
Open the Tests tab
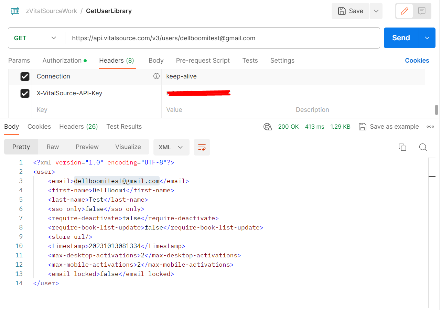250,61
